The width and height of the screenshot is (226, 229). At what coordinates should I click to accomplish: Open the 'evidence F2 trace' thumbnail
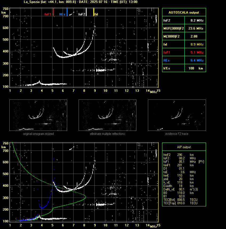177,115
